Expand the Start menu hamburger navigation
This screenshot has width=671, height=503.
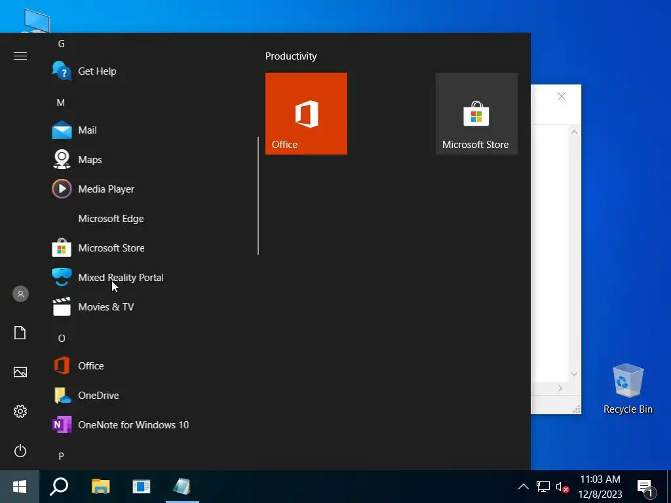(x=20, y=56)
